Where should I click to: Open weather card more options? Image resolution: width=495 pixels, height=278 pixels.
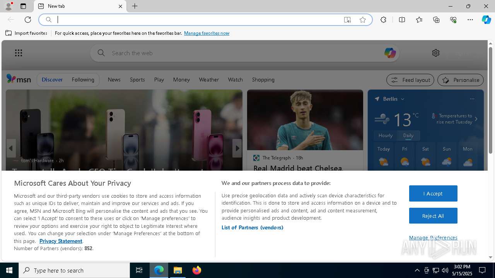(x=472, y=99)
